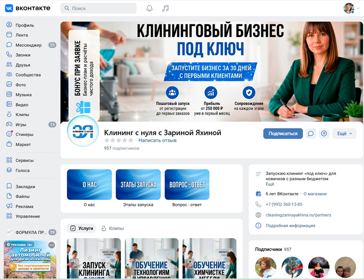The height and width of the screenshot is (279, 364).
Task: Click the Закладки bookmark icon
Action: point(9,186)
